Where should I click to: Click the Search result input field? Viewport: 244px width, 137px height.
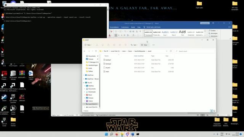pos(194,51)
